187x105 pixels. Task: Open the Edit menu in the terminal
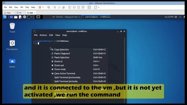click(51, 35)
